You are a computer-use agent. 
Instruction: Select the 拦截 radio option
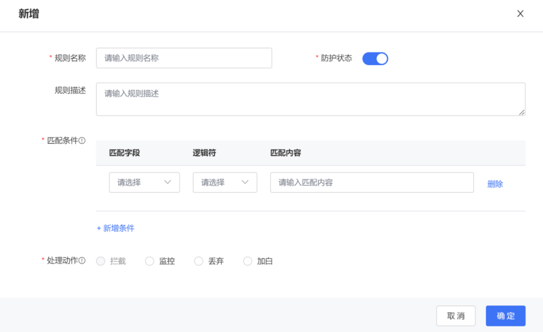[101, 261]
